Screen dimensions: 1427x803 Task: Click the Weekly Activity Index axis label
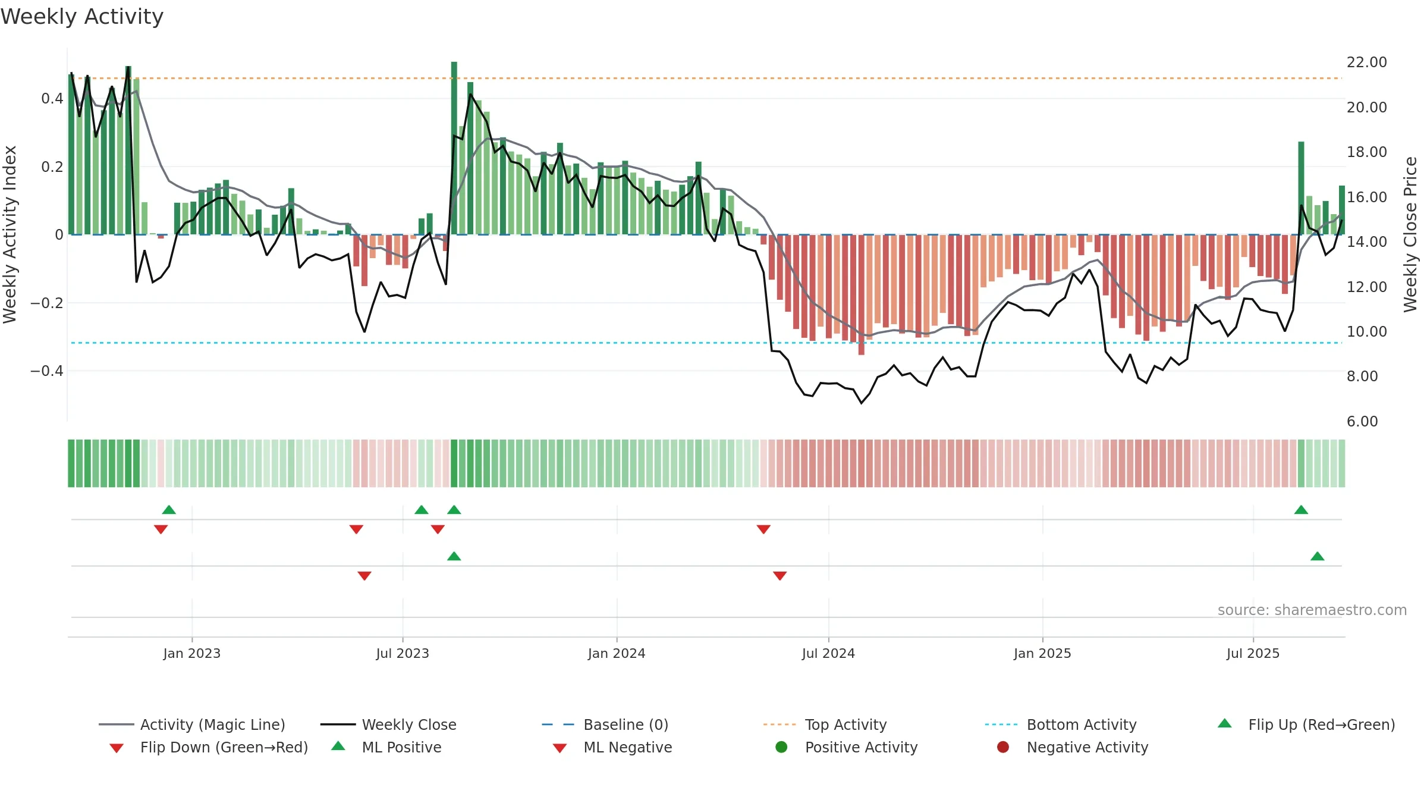tap(10, 234)
